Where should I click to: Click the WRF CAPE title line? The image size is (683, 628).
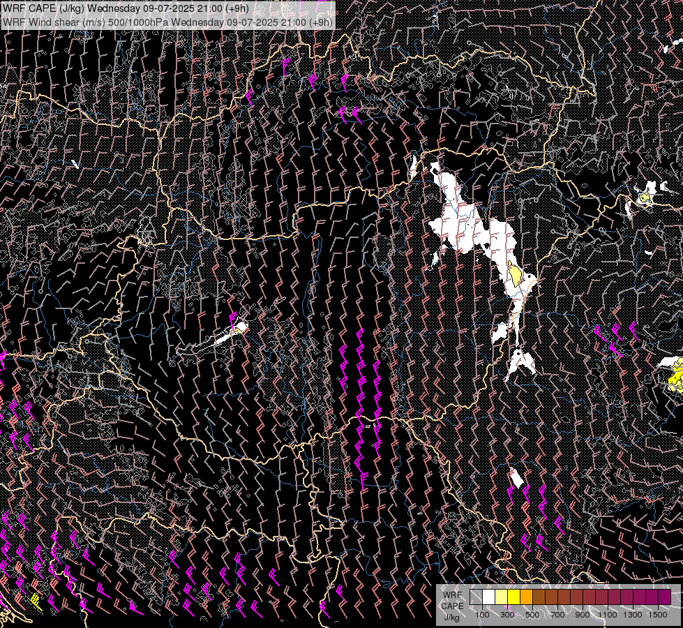click(126, 8)
